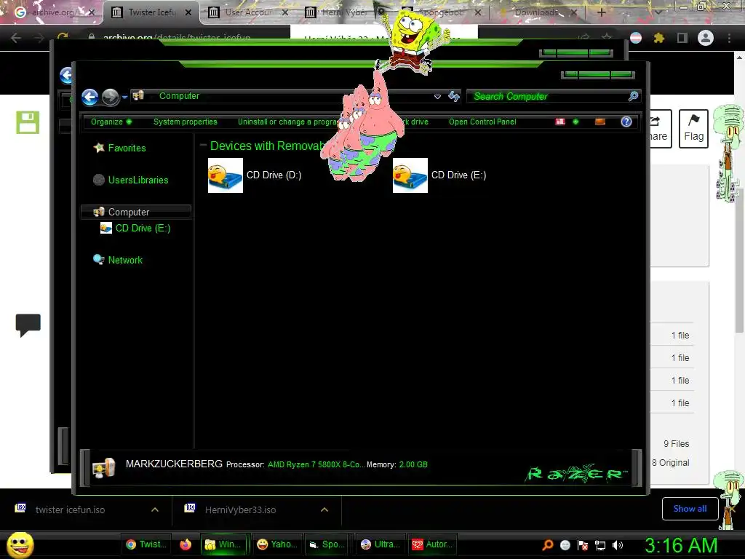Click the magnifier icon in Search Computer
The height and width of the screenshot is (559, 745).
[633, 97]
